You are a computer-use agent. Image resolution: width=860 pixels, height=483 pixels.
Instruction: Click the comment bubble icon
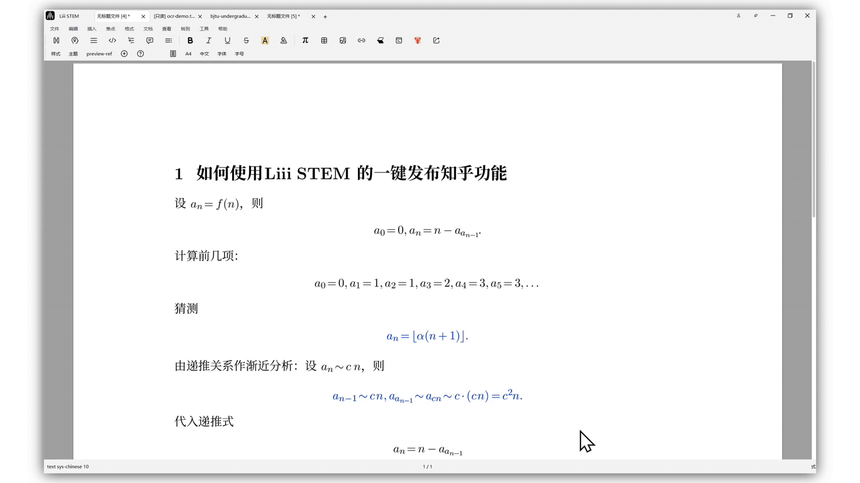click(x=150, y=40)
